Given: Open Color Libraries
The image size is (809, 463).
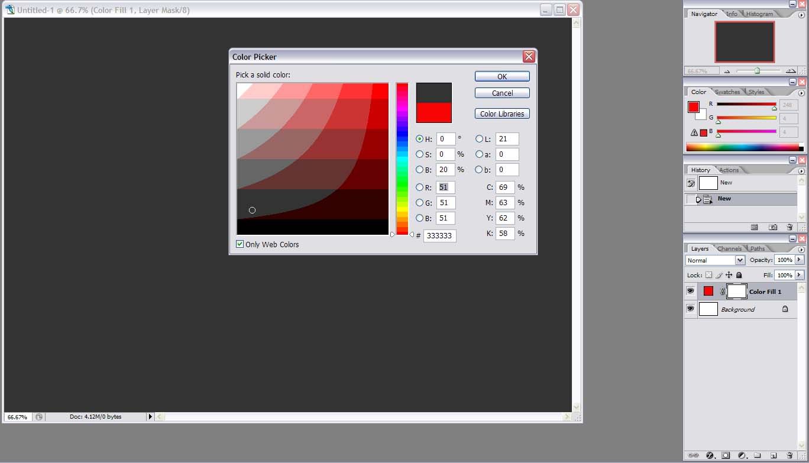Looking at the screenshot, I should [502, 114].
